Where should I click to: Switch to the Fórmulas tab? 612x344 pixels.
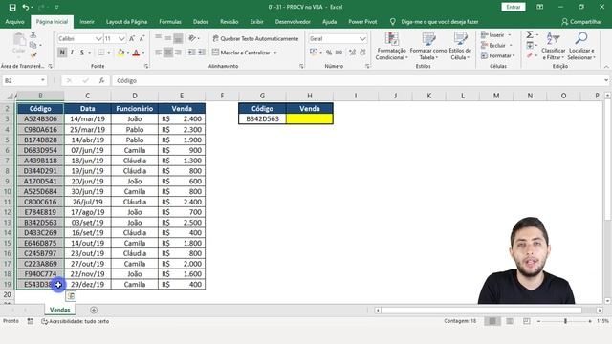[170, 22]
